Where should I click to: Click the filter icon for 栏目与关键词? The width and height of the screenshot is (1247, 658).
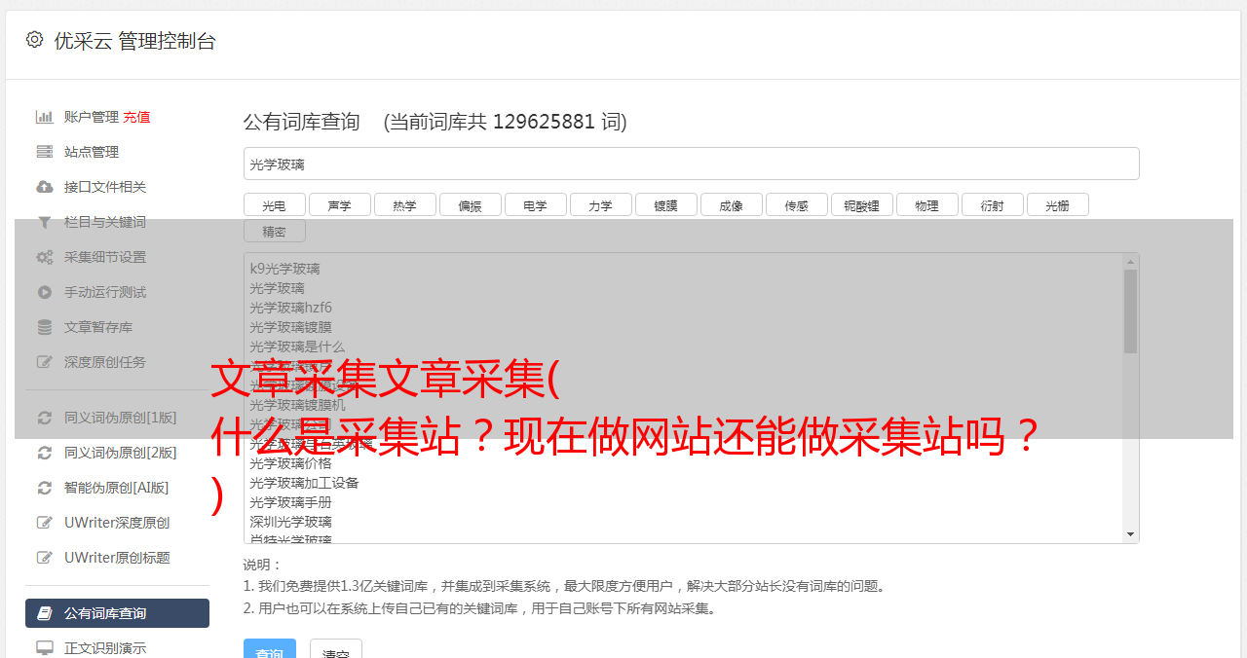click(x=45, y=222)
